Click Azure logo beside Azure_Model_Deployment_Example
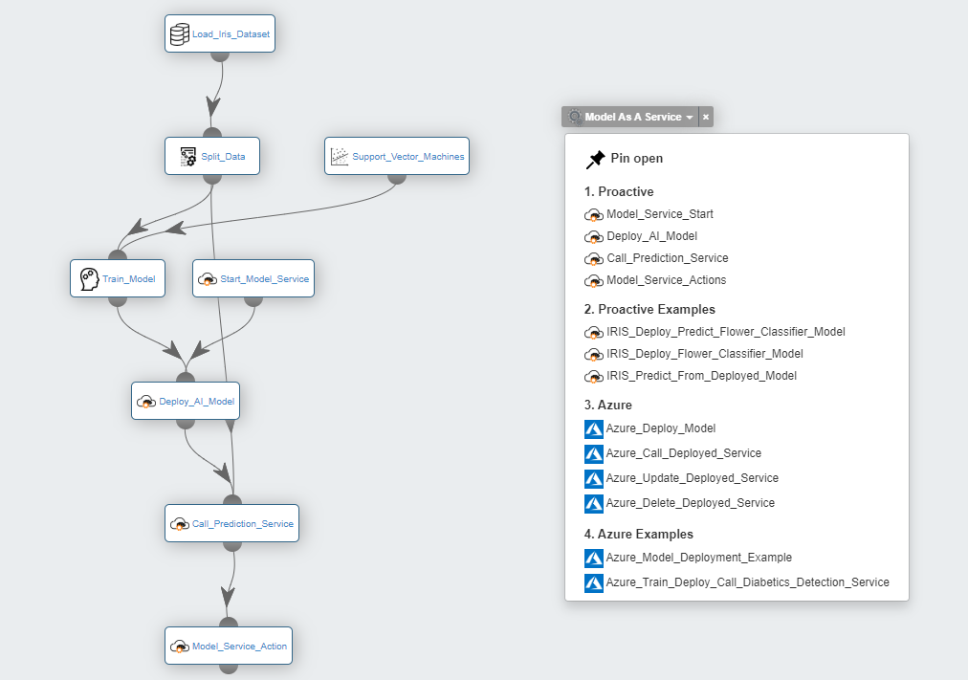The height and width of the screenshot is (680, 968). pyautogui.click(x=594, y=558)
